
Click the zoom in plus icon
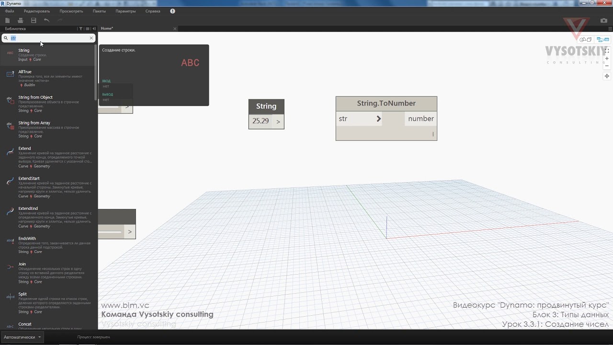tap(607, 58)
